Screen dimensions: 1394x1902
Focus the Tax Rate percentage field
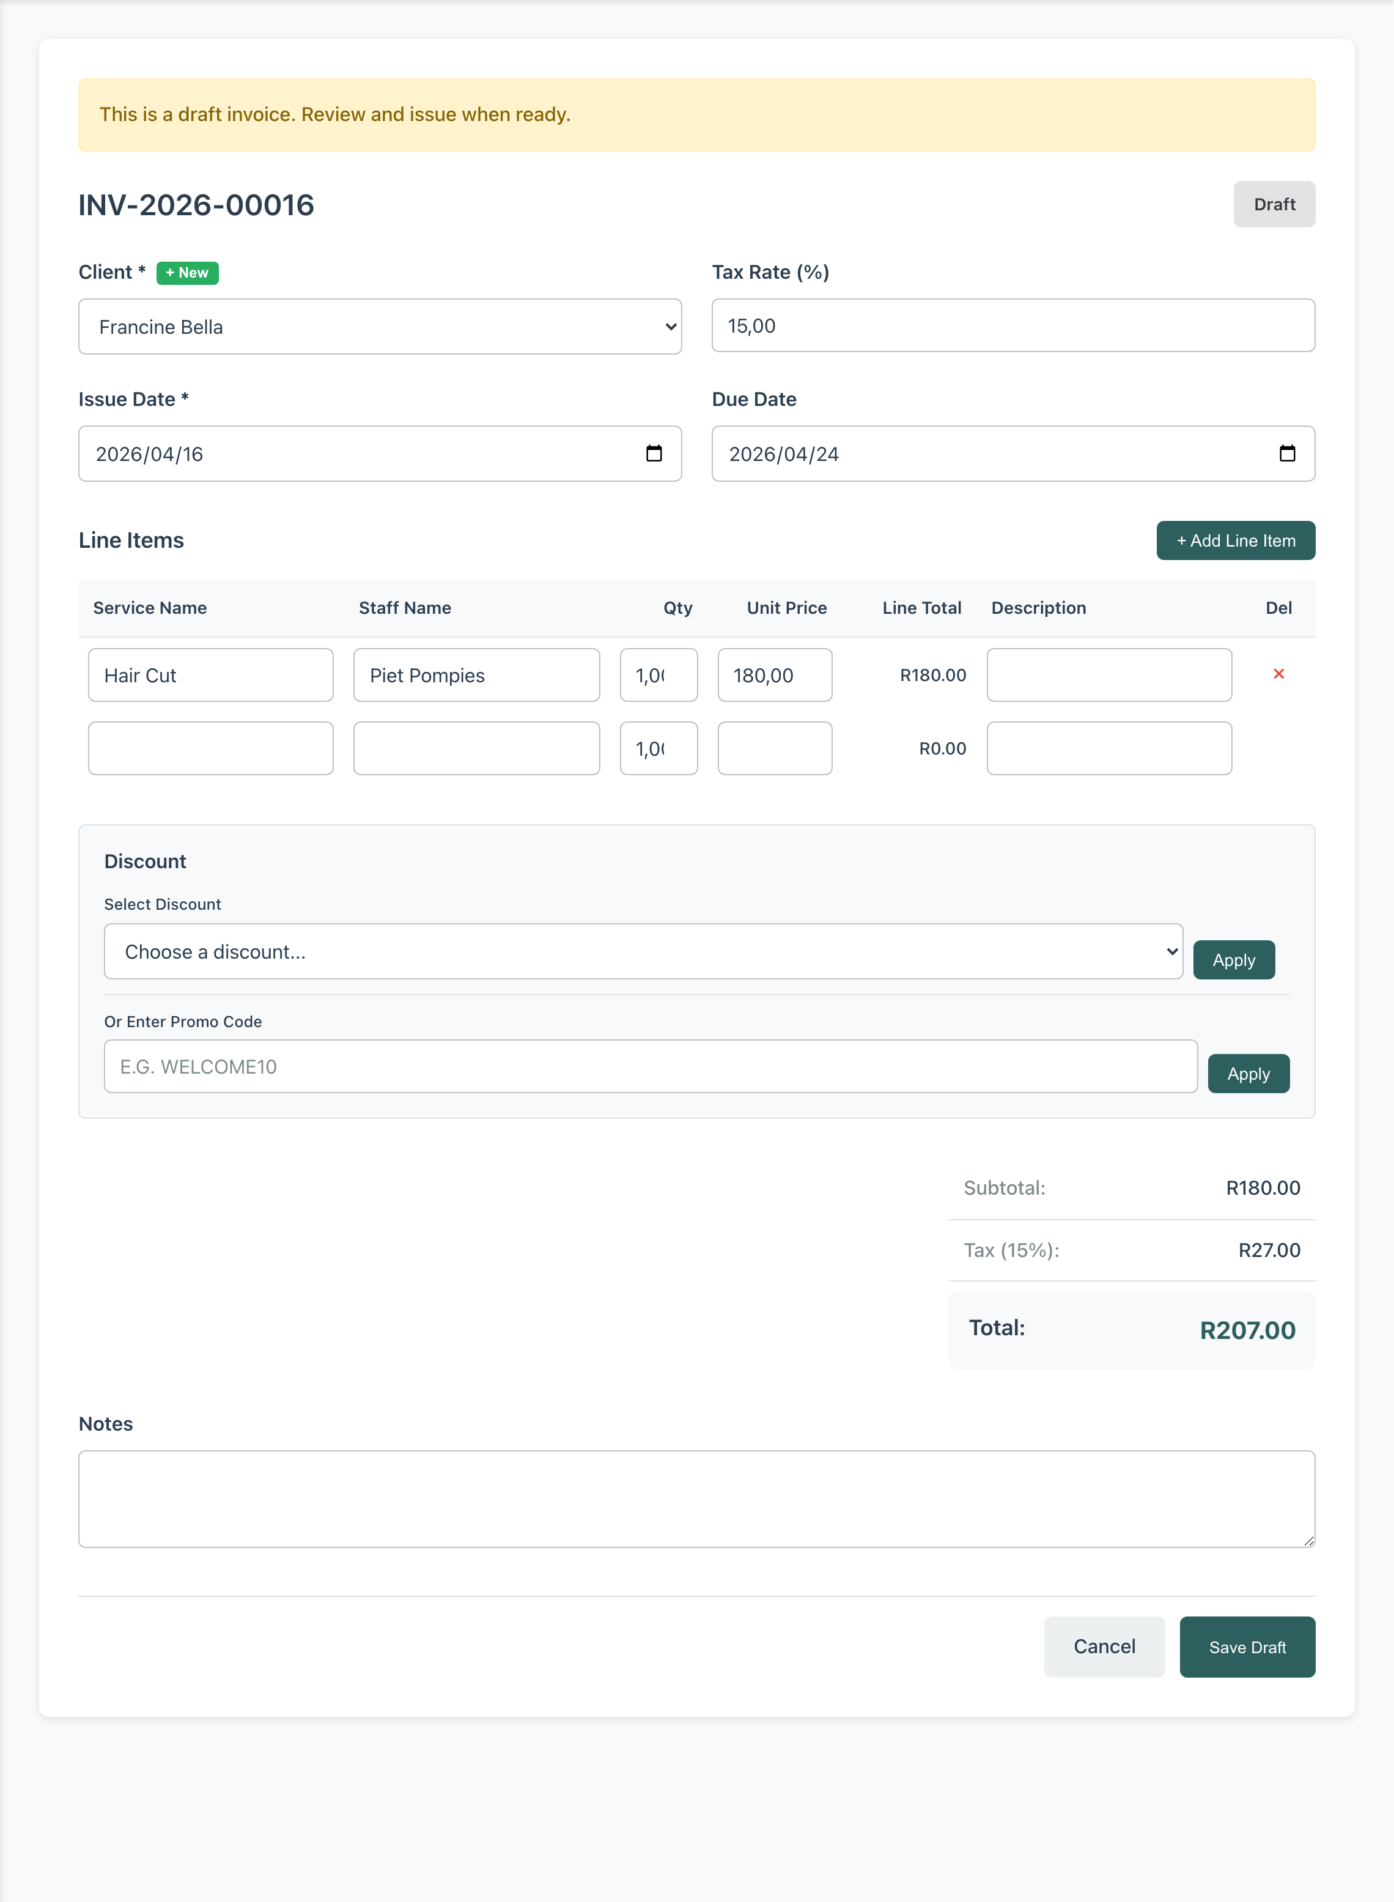coord(1012,325)
